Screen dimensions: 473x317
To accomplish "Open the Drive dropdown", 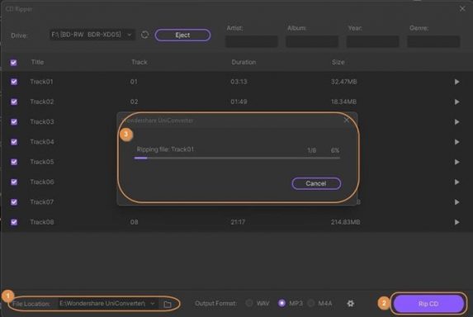I will point(92,35).
